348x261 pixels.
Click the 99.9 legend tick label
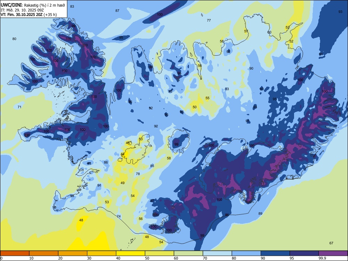click(322, 258)
